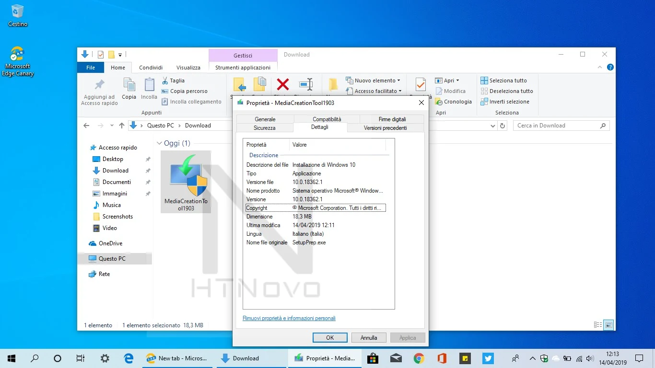Select the Copyright property row

316,208
